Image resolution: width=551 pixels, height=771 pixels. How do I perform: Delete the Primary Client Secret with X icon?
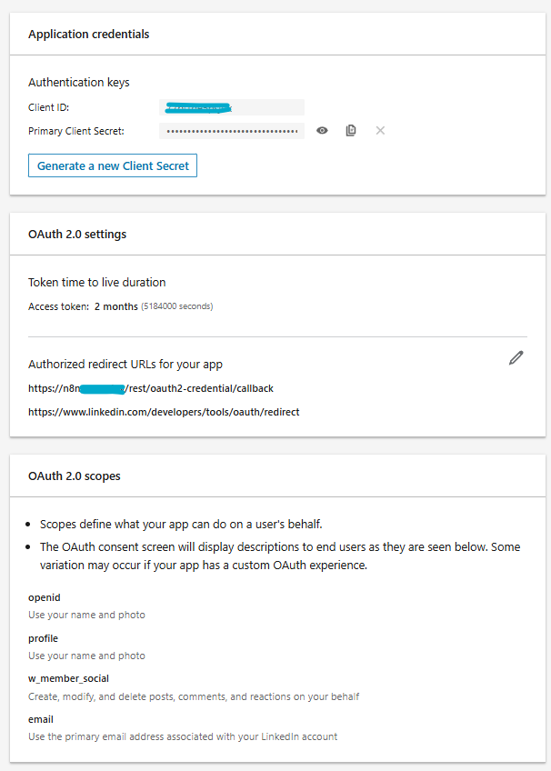(x=380, y=131)
